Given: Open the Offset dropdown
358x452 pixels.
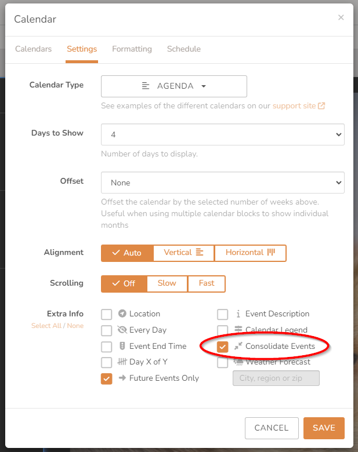Looking at the screenshot, I should point(223,183).
